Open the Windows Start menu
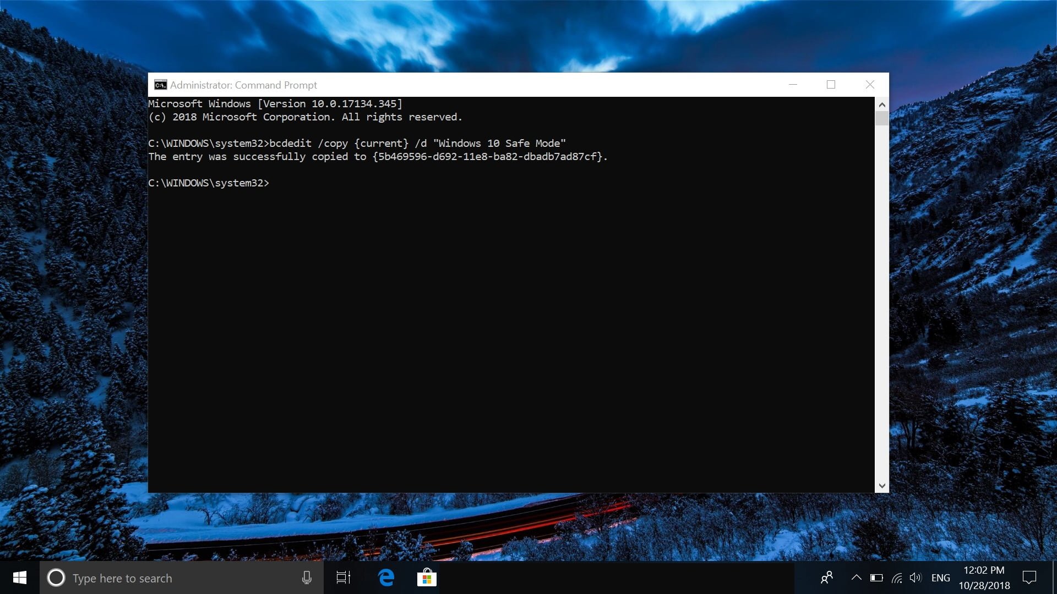The width and height of the screenshot is (1057, 594). pos(20,577)
